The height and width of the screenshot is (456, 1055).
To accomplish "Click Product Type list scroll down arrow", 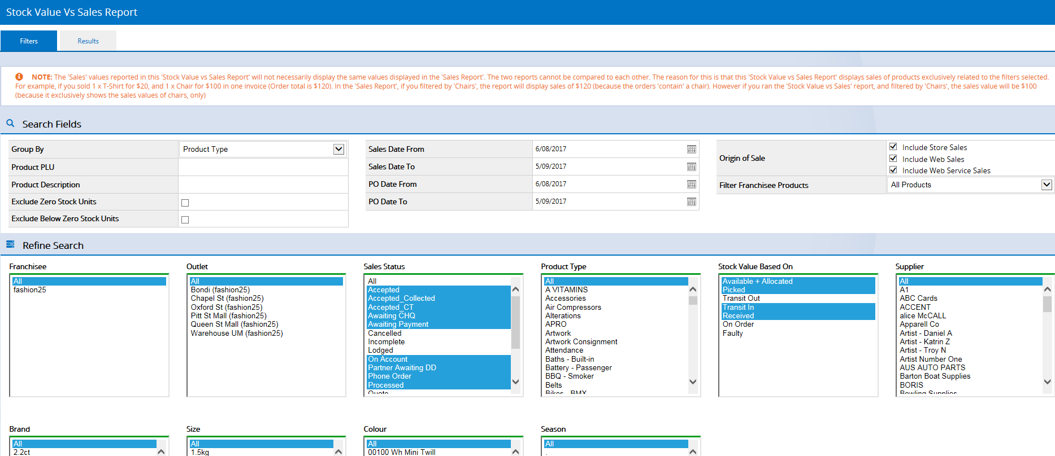I will click(x=693, y=382).
